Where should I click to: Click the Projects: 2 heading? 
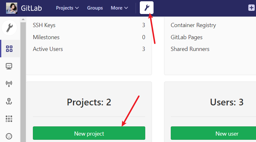click(89, 102)
